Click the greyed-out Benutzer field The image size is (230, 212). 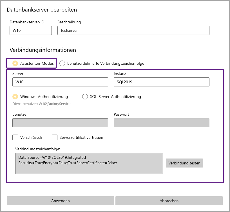tap(60, 123)
